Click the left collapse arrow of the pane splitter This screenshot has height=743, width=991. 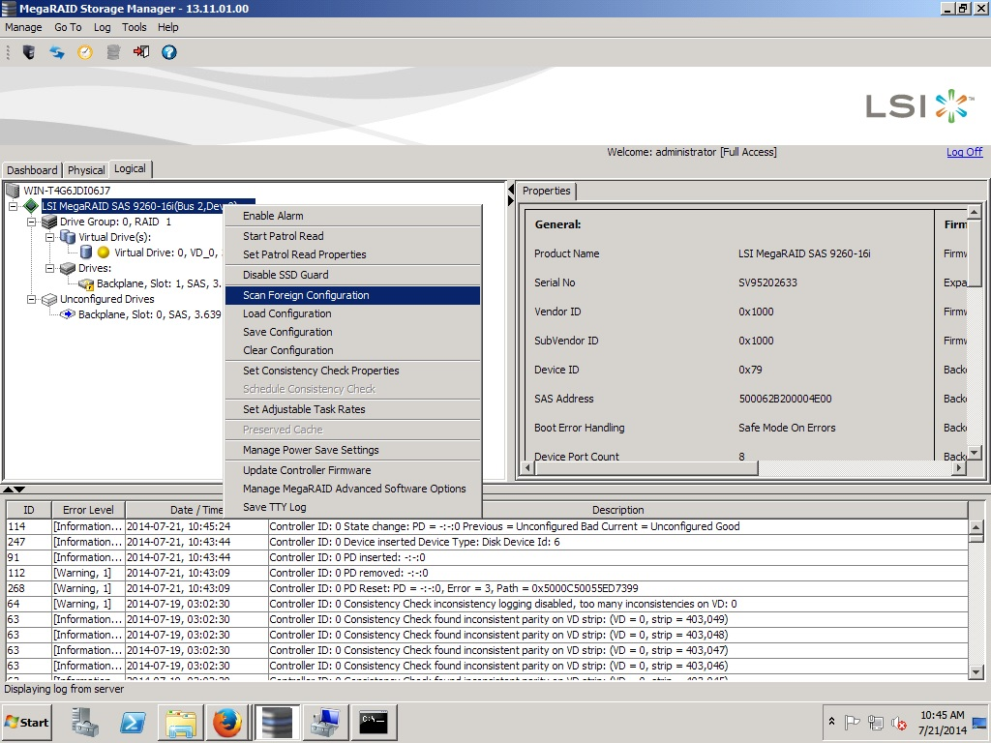click(x=511, y=189)
